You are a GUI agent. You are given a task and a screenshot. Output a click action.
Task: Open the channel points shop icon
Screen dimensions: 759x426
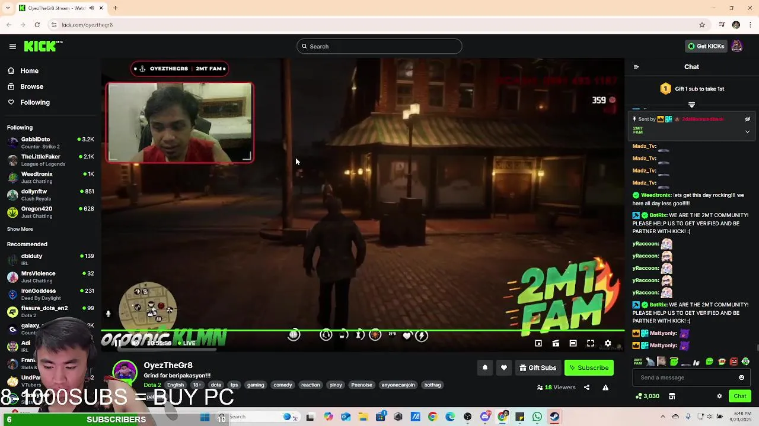(672, 396)
